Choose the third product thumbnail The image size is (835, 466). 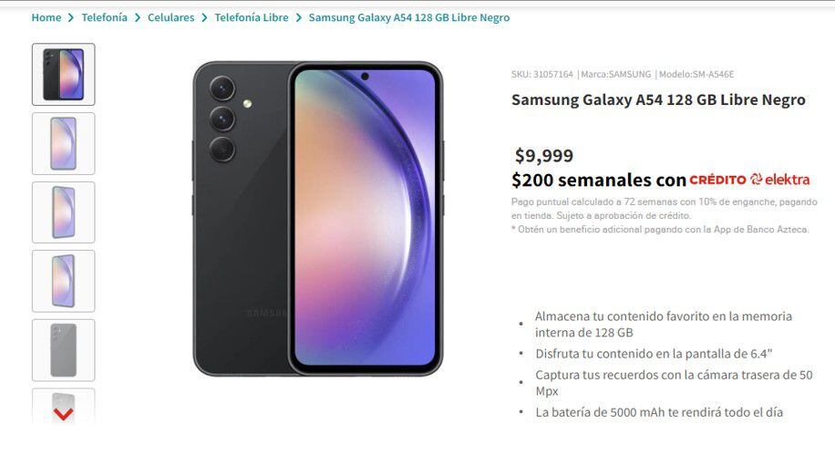point(63,212)
